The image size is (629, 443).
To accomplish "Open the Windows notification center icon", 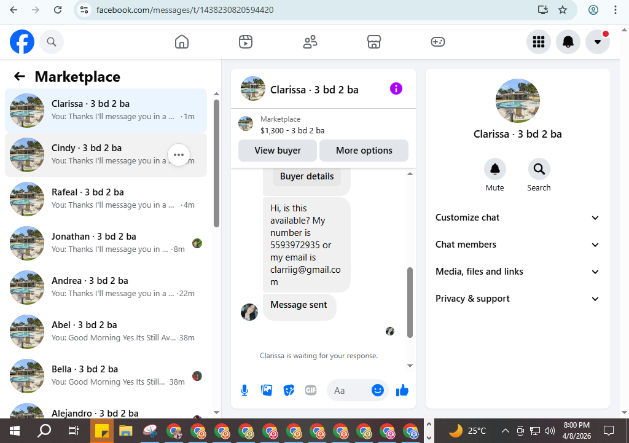I will (609, 431).
